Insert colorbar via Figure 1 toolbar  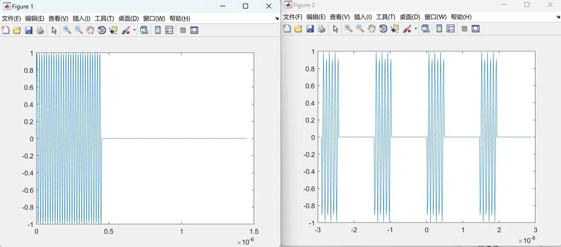(157, 30)
